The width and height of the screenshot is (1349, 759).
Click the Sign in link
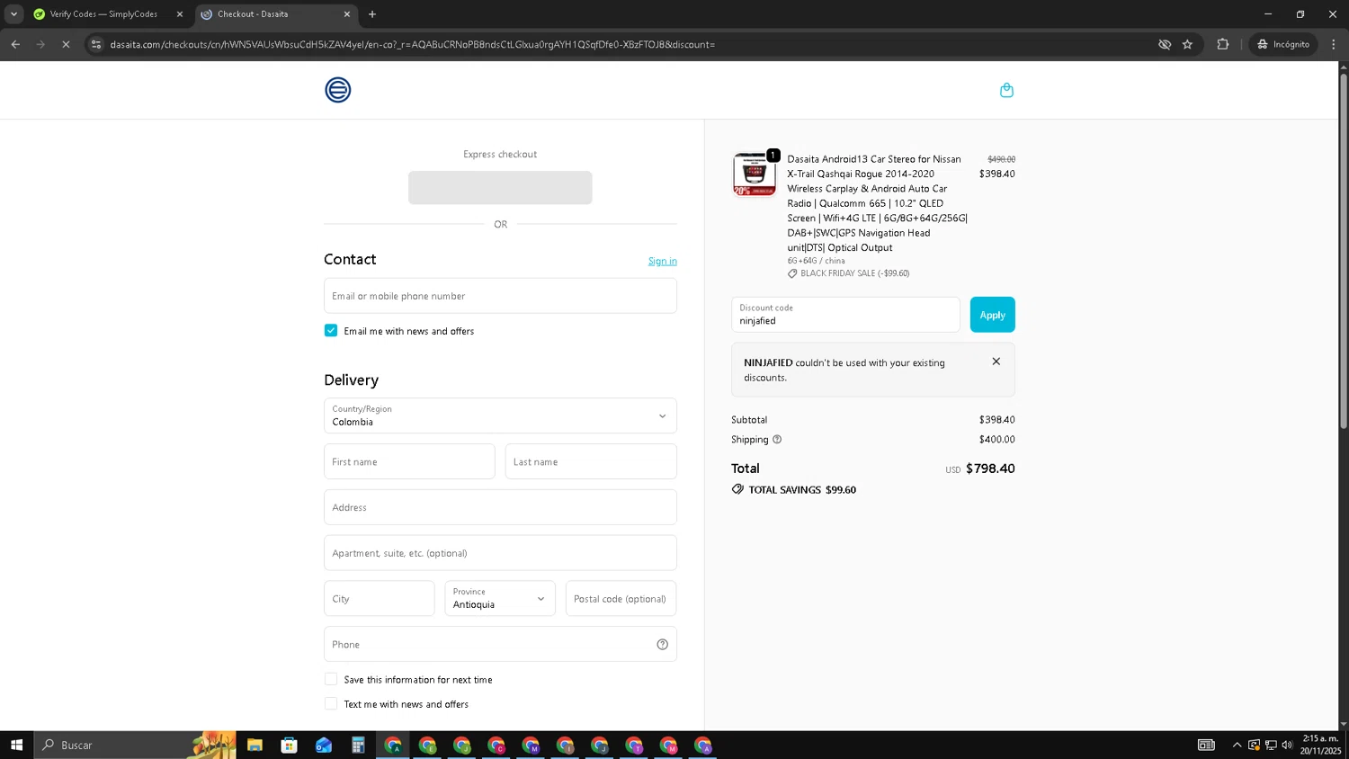coord(662,261)
